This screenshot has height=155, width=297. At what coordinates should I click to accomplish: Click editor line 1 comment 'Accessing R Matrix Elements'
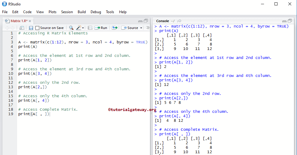(53, 33)
